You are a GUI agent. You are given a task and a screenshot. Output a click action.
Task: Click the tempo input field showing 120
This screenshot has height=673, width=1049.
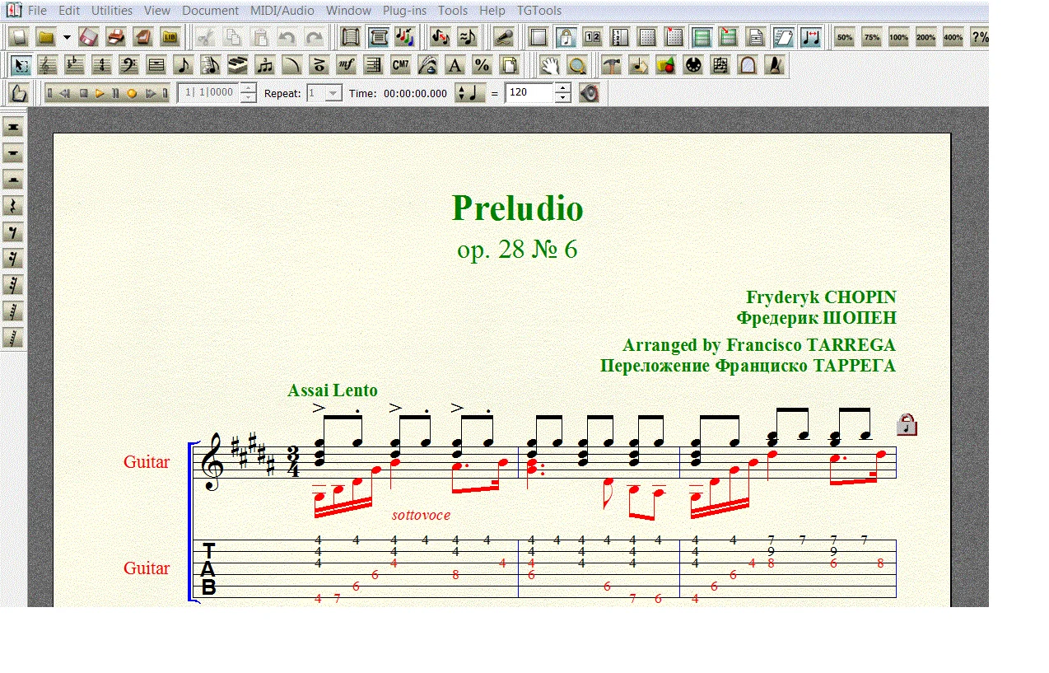(x=529, y=93)
